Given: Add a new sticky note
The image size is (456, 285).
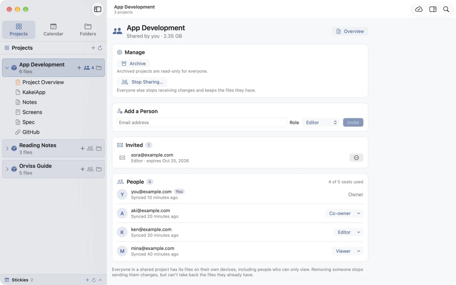Looking at the screenshot, I should pyautogui.click(x=87, y=280).
